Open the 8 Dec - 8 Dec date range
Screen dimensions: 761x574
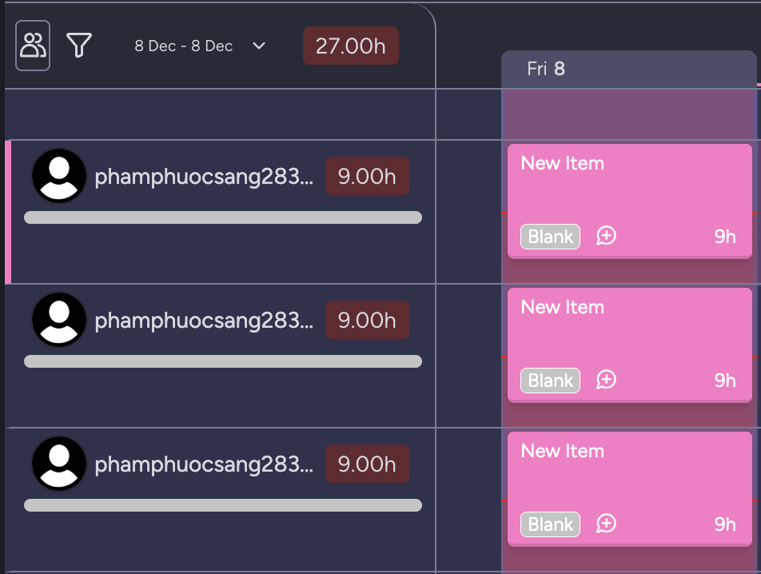pos(184,46)
